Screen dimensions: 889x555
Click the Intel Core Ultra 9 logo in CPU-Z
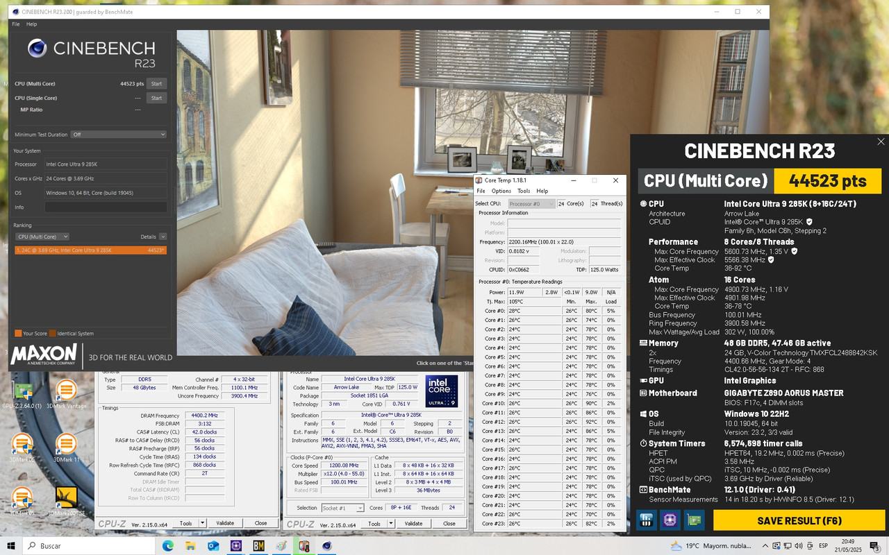click(x=442, y=392)
